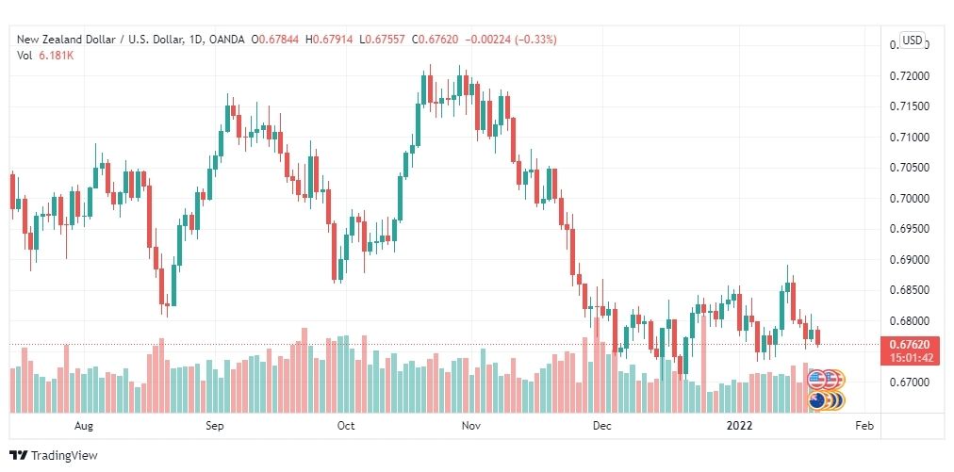Select the Oct label on time axis
This screenshot has height=472, width=954.
coord(346,426)
